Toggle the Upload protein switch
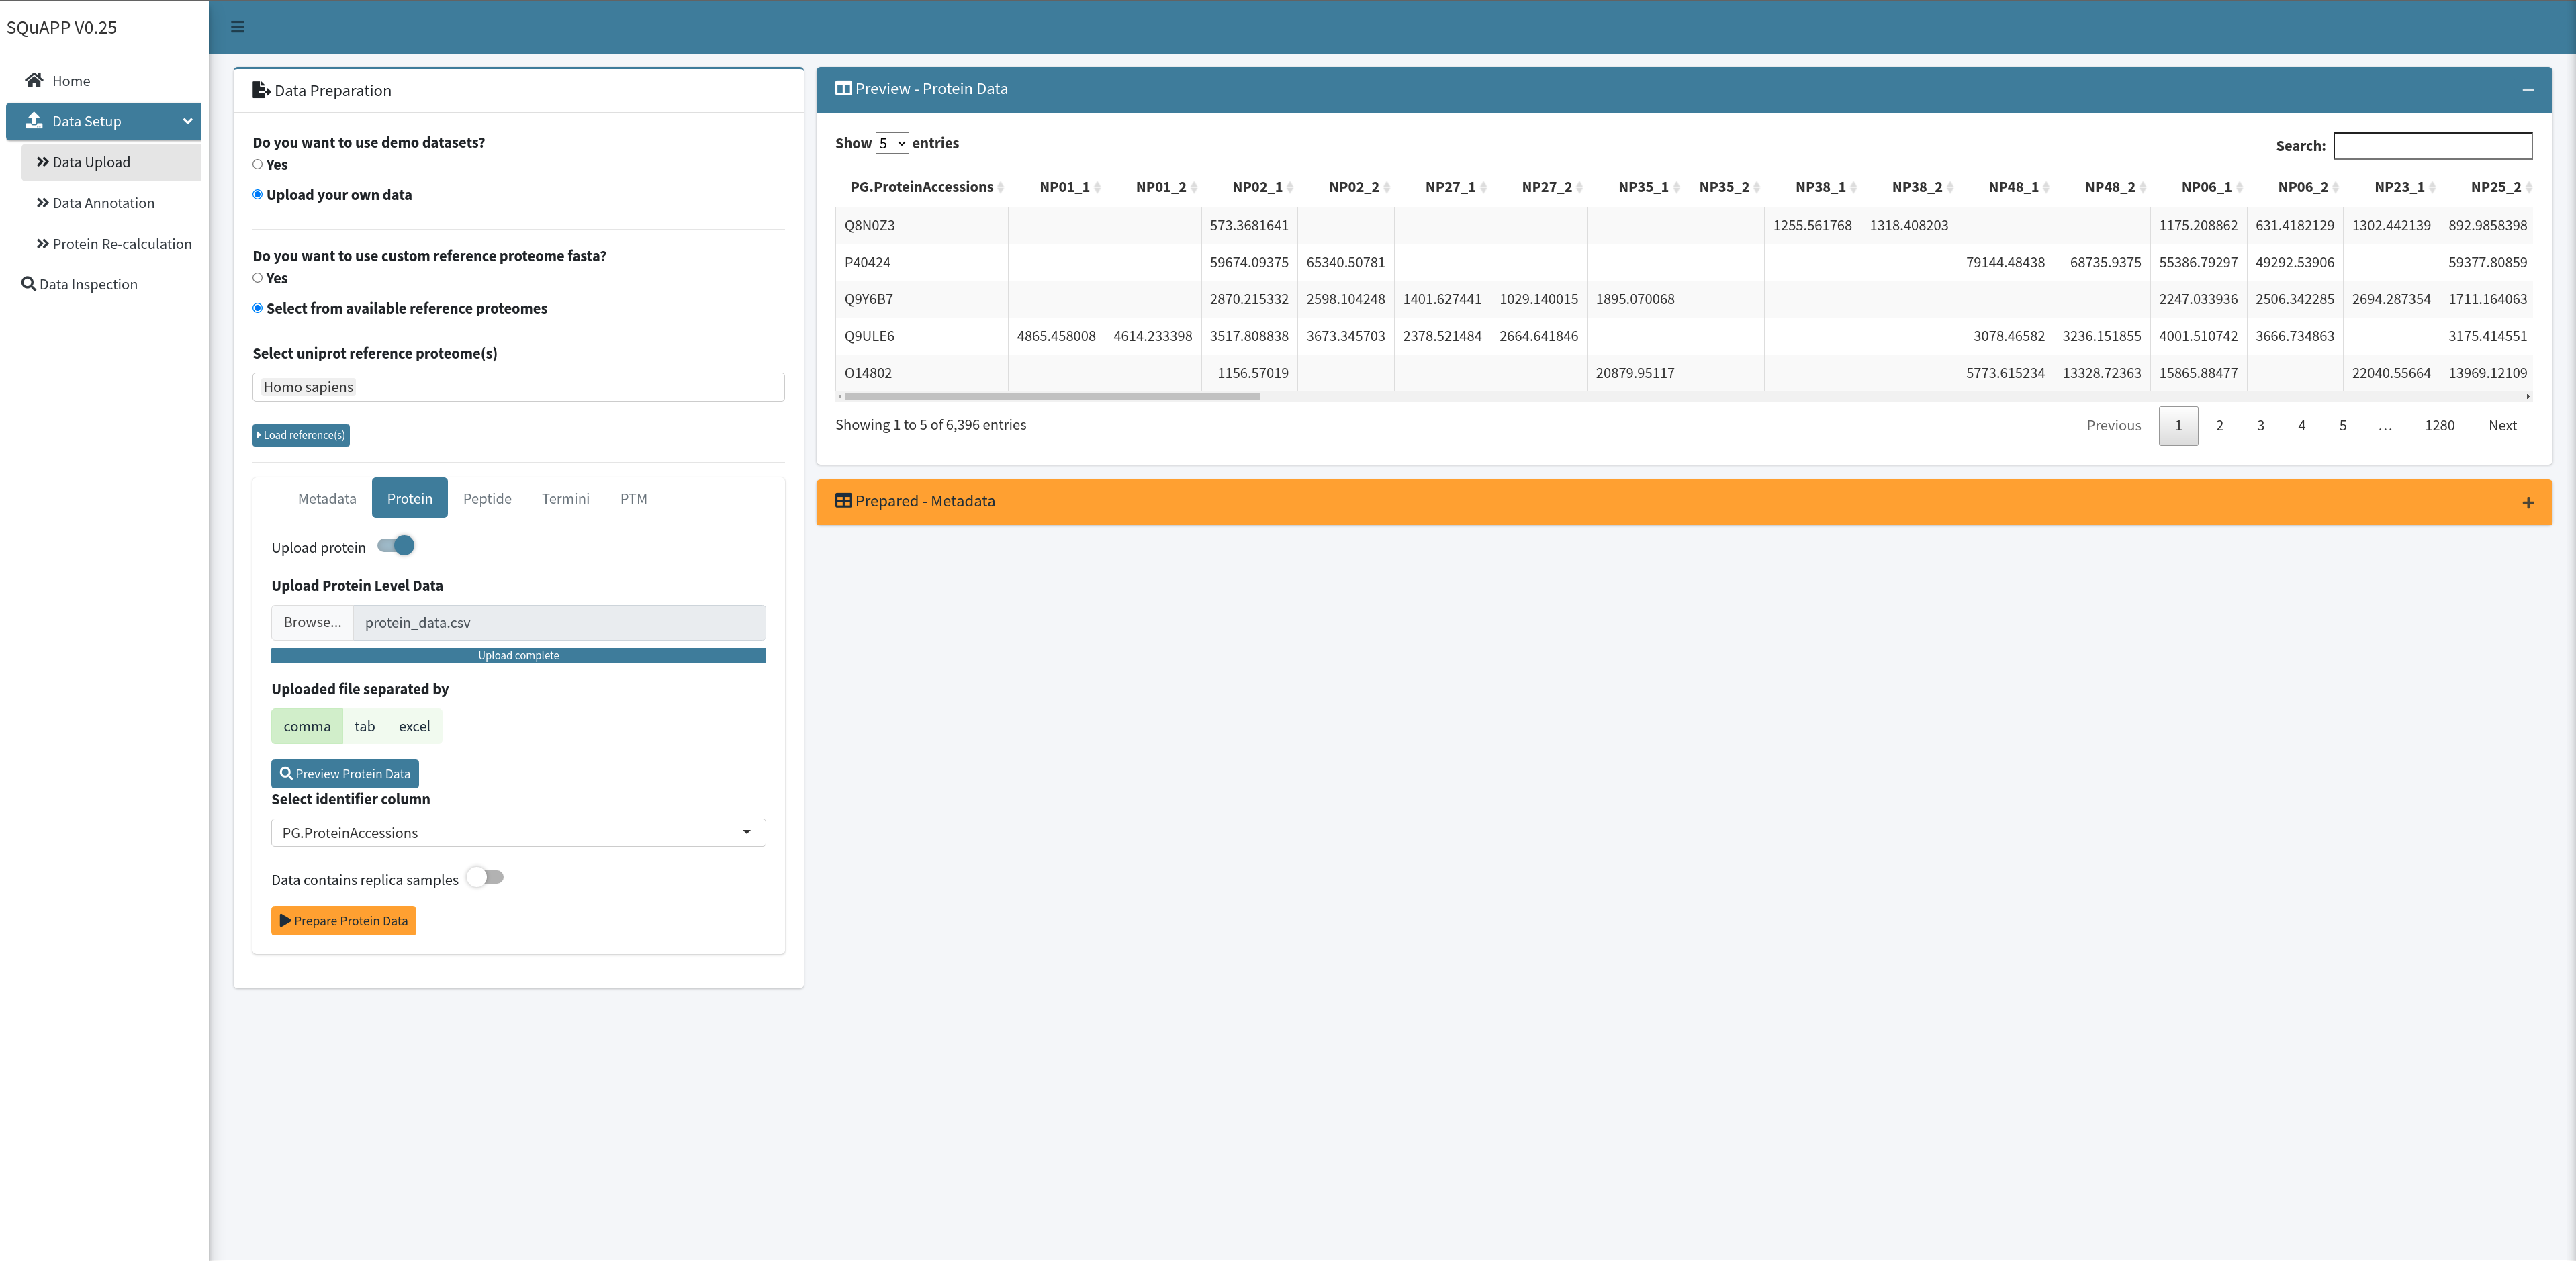The height and width of the screenshot is (1261, 2576). pos(397,546)
